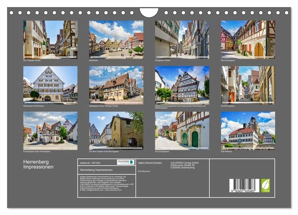Open the Stuttgarter Straße thumbnail
The height and width of the screenshot is (215, 298).
tap(182, 39)
